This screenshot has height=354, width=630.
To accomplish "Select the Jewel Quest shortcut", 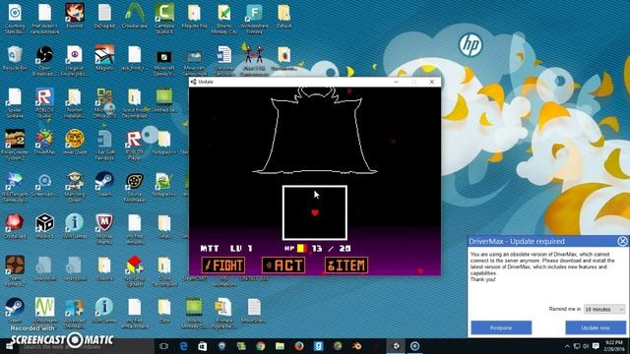I will (75, 143).
